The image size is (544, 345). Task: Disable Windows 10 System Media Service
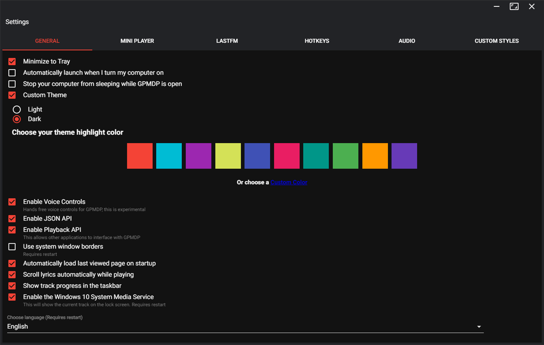[x=12, y=297]
